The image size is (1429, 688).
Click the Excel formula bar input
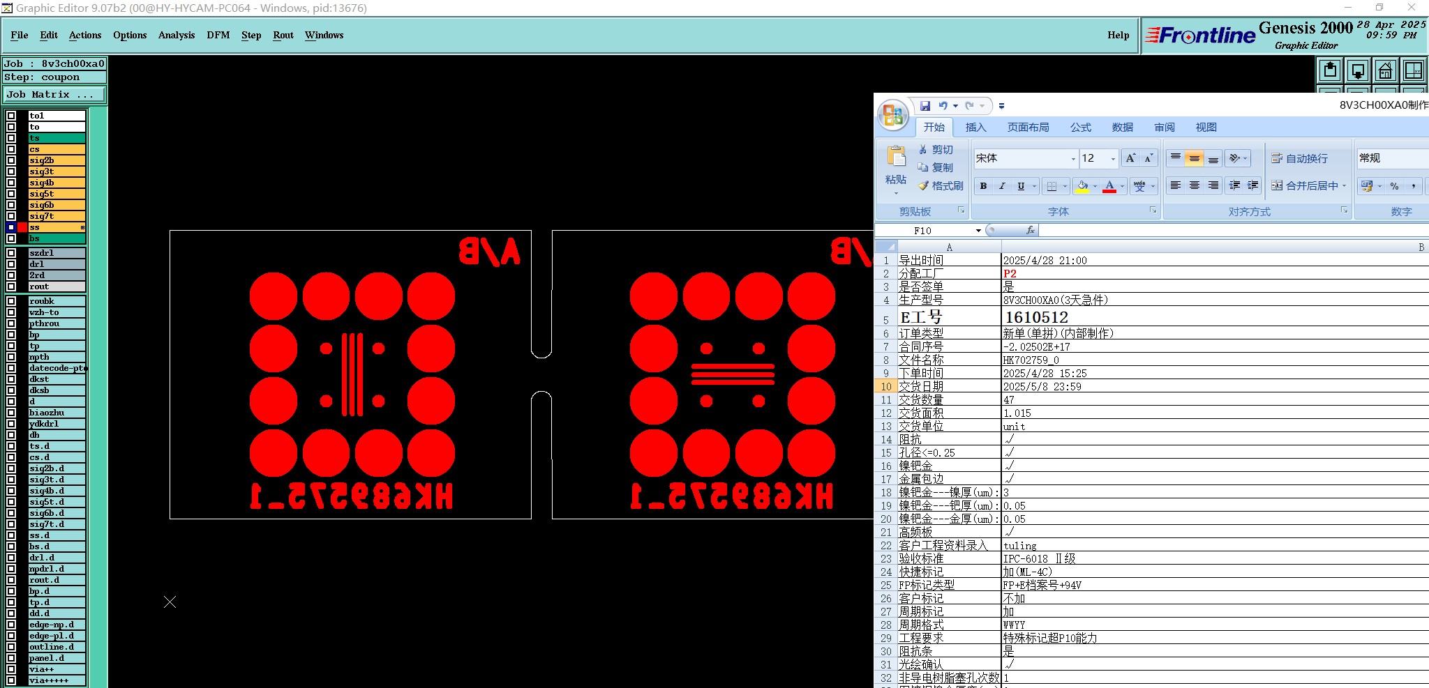[1234, 230]
